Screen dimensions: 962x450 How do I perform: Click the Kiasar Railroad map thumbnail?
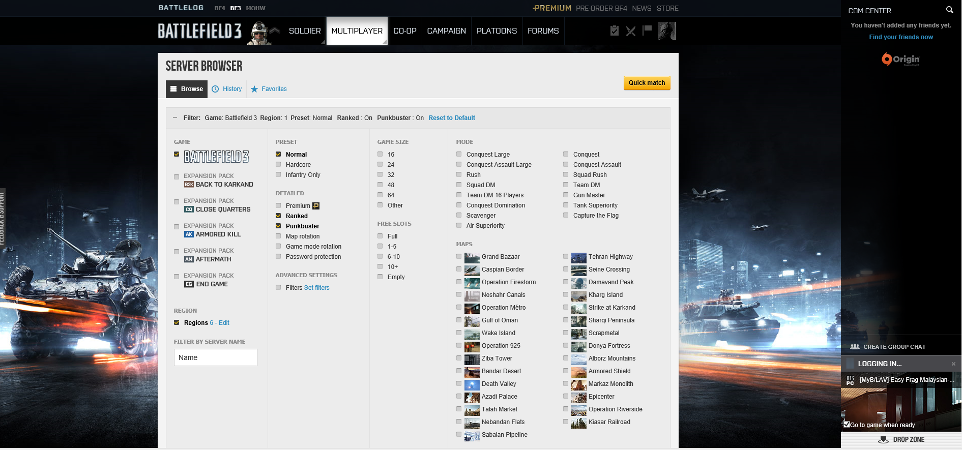pyautogui.click(x=579, y=423)
